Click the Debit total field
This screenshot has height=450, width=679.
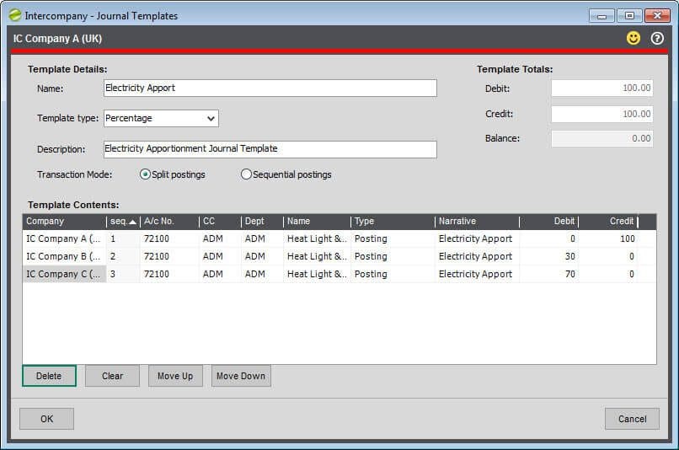tap(602, 88)
